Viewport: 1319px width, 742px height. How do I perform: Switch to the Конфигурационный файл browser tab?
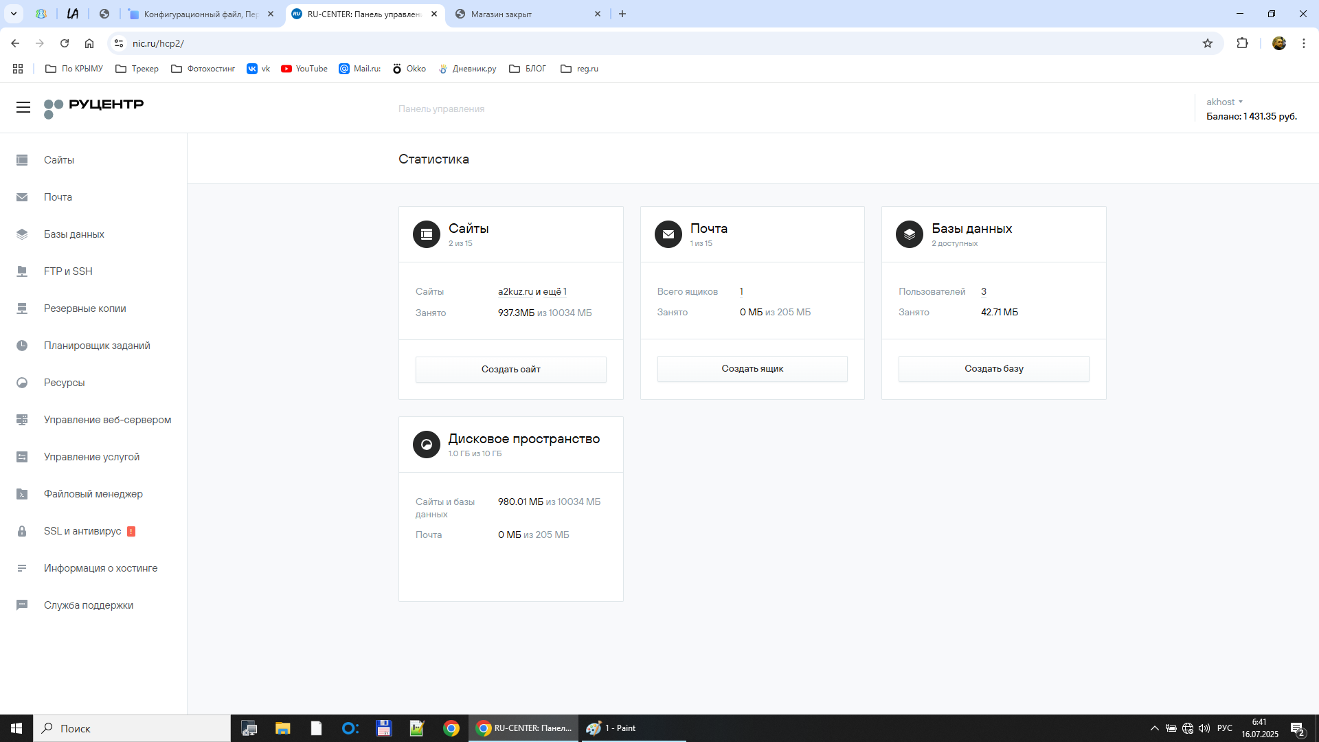coord(201,14)
